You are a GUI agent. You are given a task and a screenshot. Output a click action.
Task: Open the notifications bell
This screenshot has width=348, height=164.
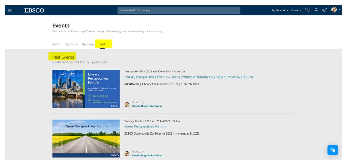point(316,10)
